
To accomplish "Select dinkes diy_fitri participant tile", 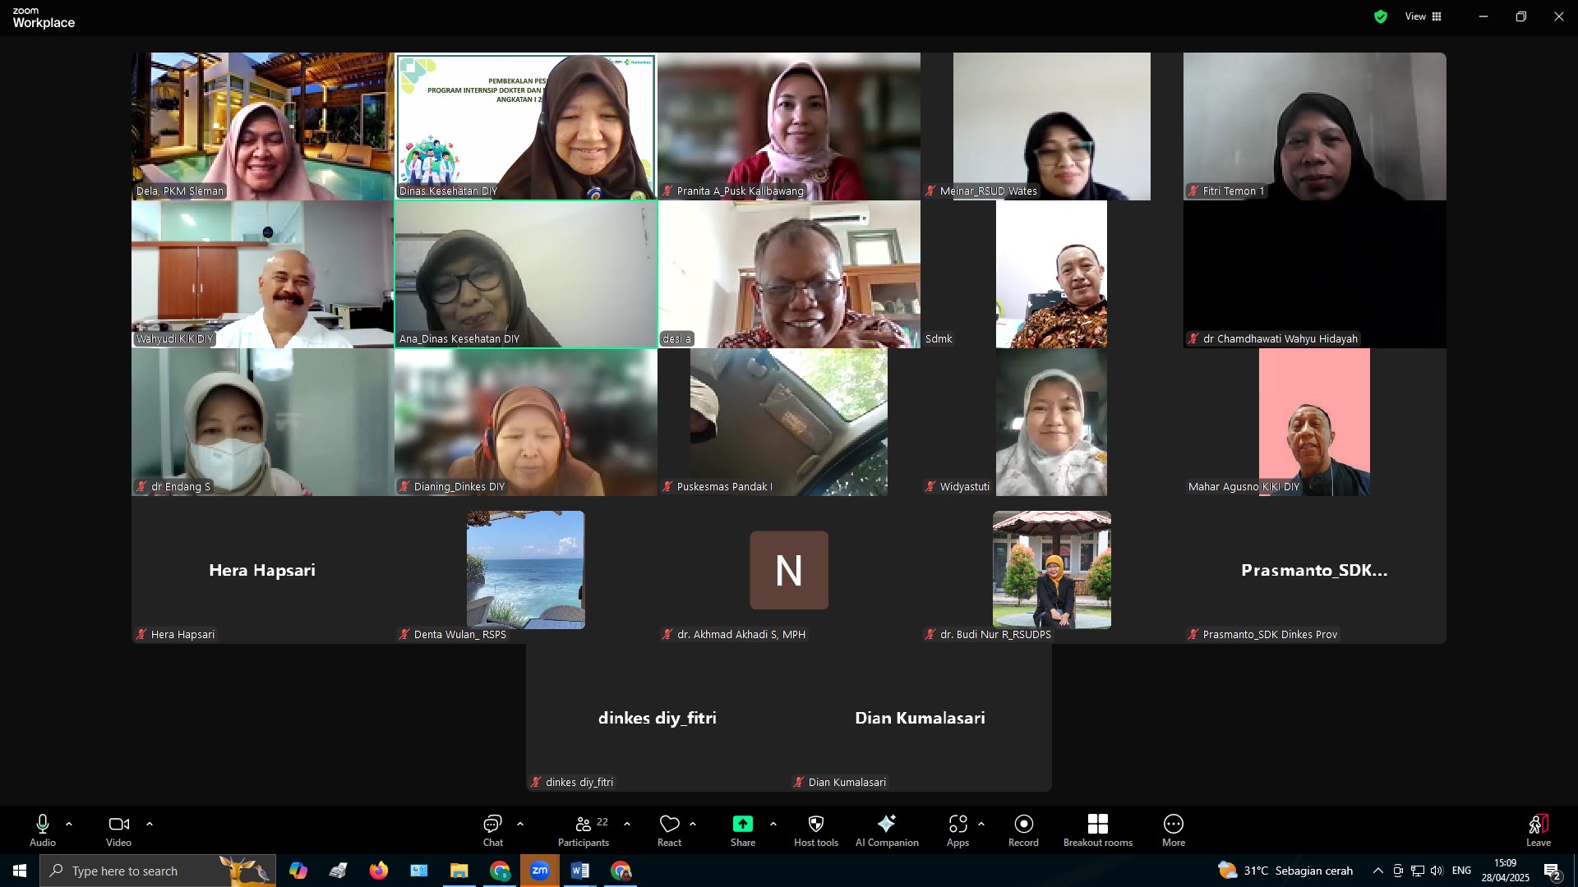I will tap(657, 718).
